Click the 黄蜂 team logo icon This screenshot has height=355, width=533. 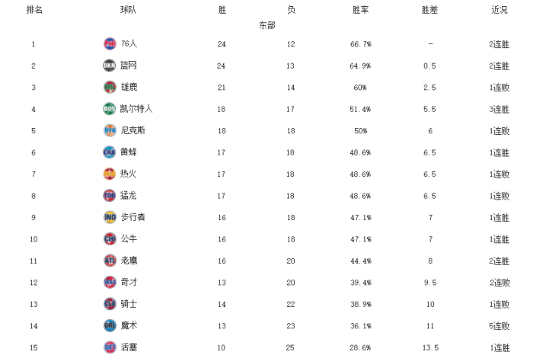[110, 152]
